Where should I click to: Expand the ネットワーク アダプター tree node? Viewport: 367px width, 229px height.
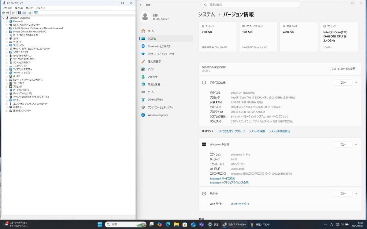click(x=7, y=73)
